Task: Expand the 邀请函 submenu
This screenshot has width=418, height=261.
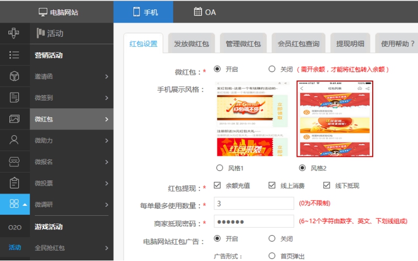Action: pyautogui.click(x=71, y=77)
